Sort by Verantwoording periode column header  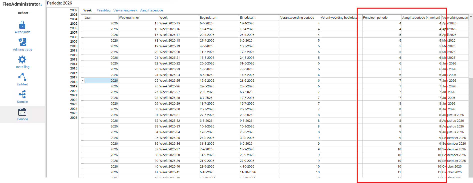point(300,17)
